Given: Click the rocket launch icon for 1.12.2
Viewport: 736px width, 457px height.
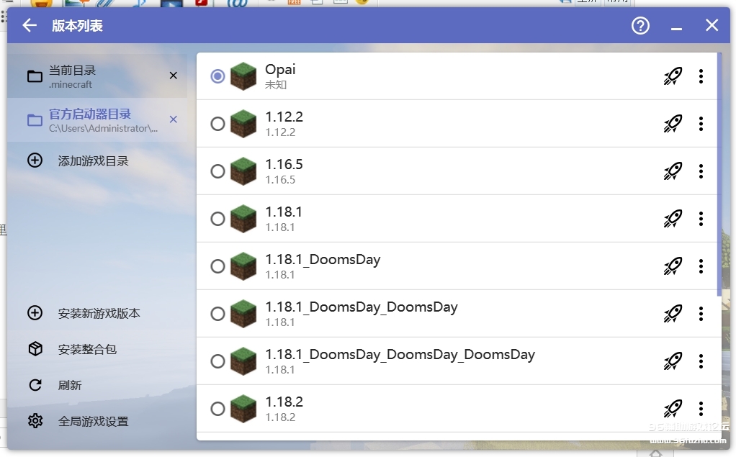Looking at the screenshot, I should tap(673, 124).
